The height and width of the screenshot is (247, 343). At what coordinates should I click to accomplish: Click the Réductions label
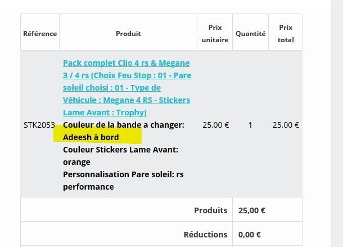pyautogui.click(x=205, y=235)
